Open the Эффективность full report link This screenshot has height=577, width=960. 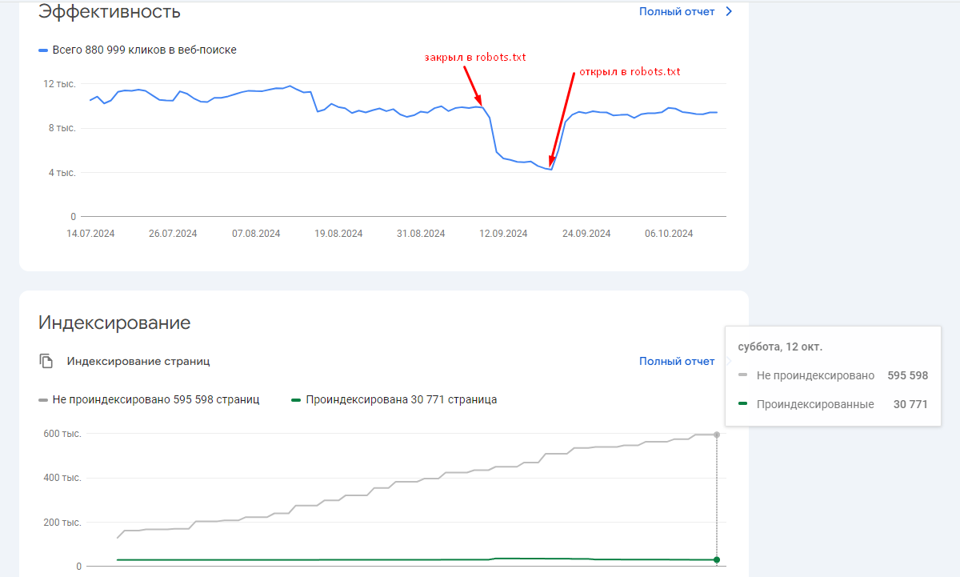click(677, 12)
